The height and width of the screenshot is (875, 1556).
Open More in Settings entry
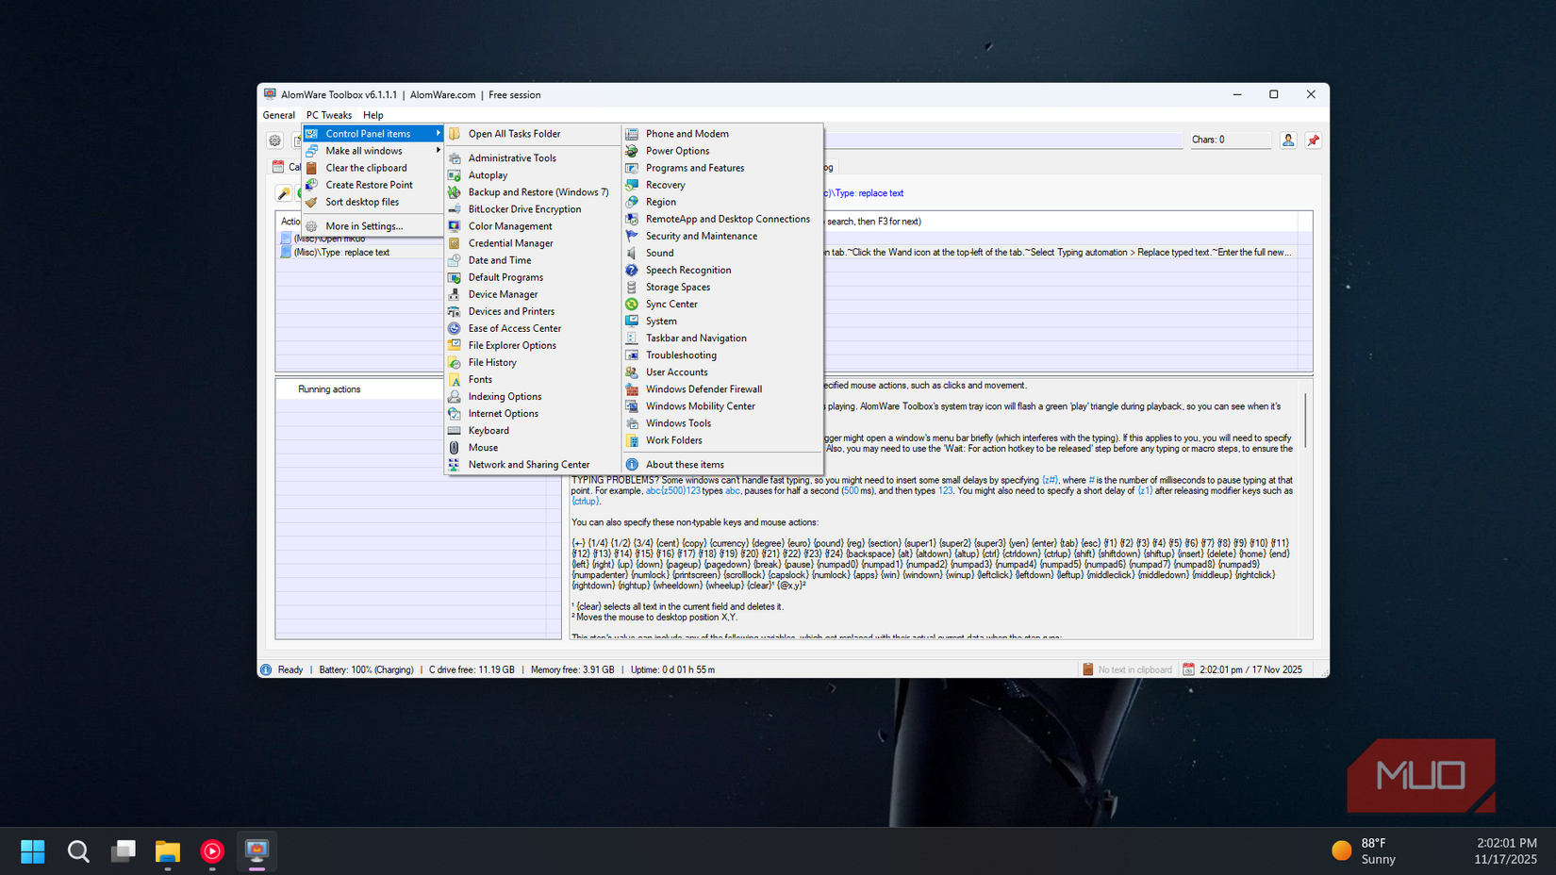[364, 225]
